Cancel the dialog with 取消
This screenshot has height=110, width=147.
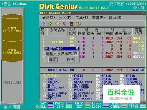coord(70,59)
